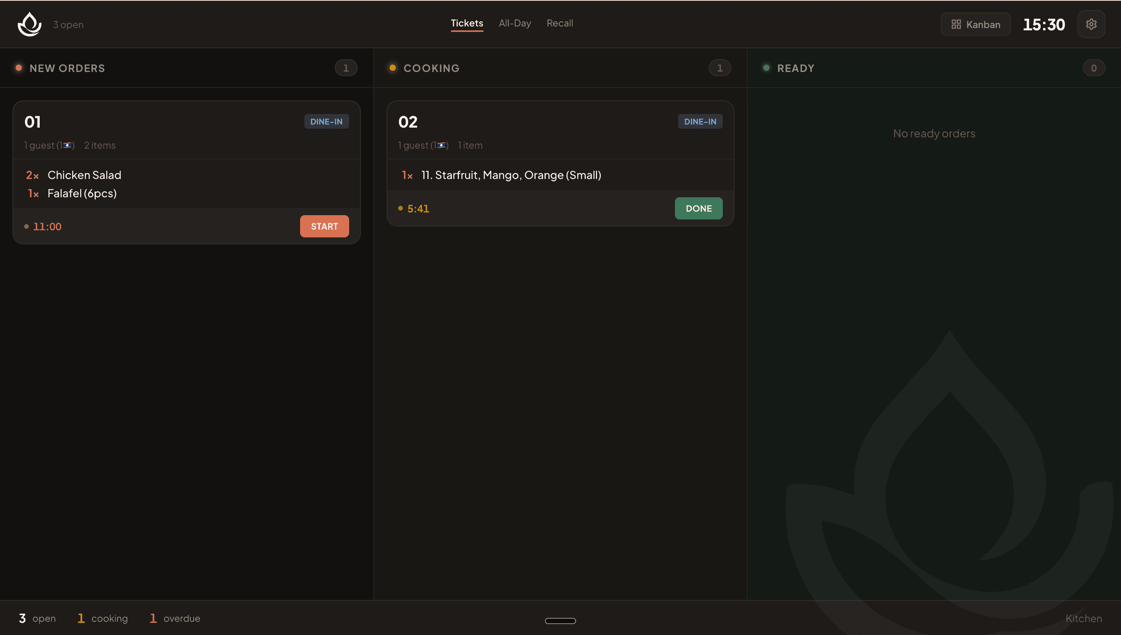Click the '1 overdue' footer stat

174,618
